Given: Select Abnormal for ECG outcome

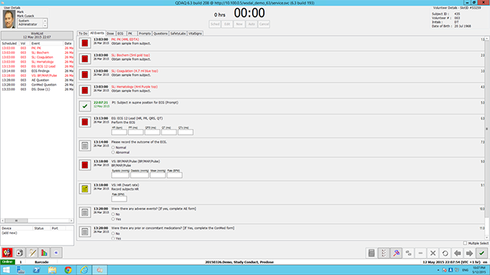Looking at the screenshot, I should 113,153.
